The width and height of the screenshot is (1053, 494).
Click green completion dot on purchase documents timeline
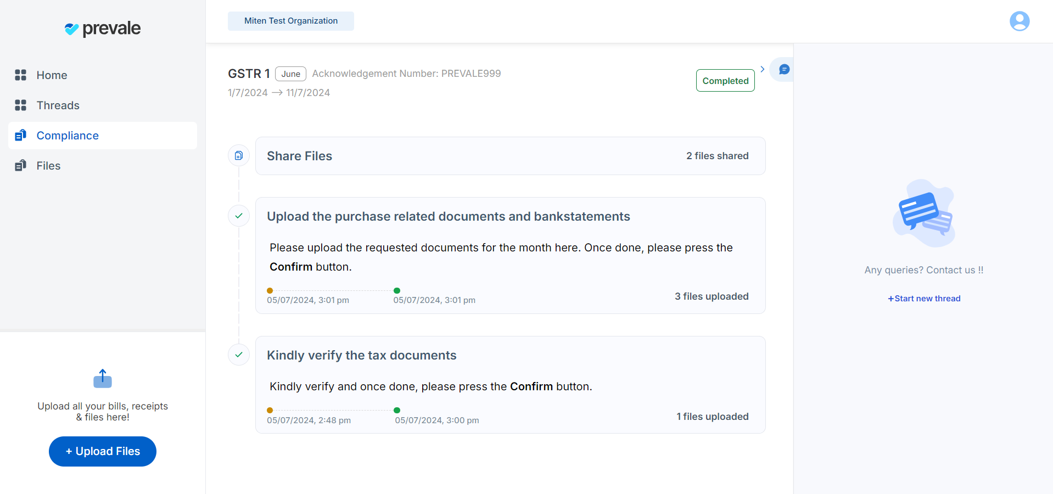pos(397,291)
